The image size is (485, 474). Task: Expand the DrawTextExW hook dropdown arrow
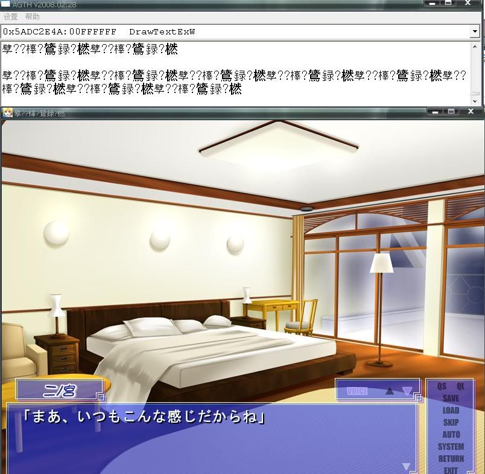tap(475, 31)
